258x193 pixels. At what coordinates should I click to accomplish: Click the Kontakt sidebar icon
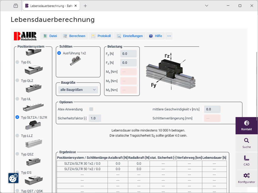pyautogui.click(x=246, y=123)
